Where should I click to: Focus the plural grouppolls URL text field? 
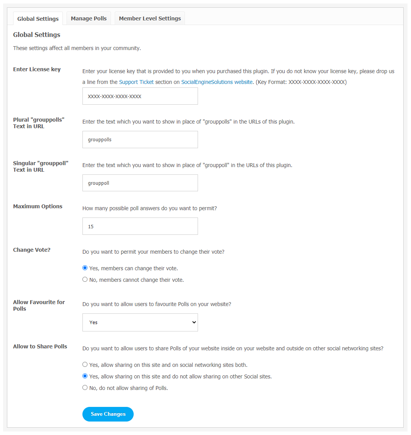pyautogui.click(x=140, y=139)
